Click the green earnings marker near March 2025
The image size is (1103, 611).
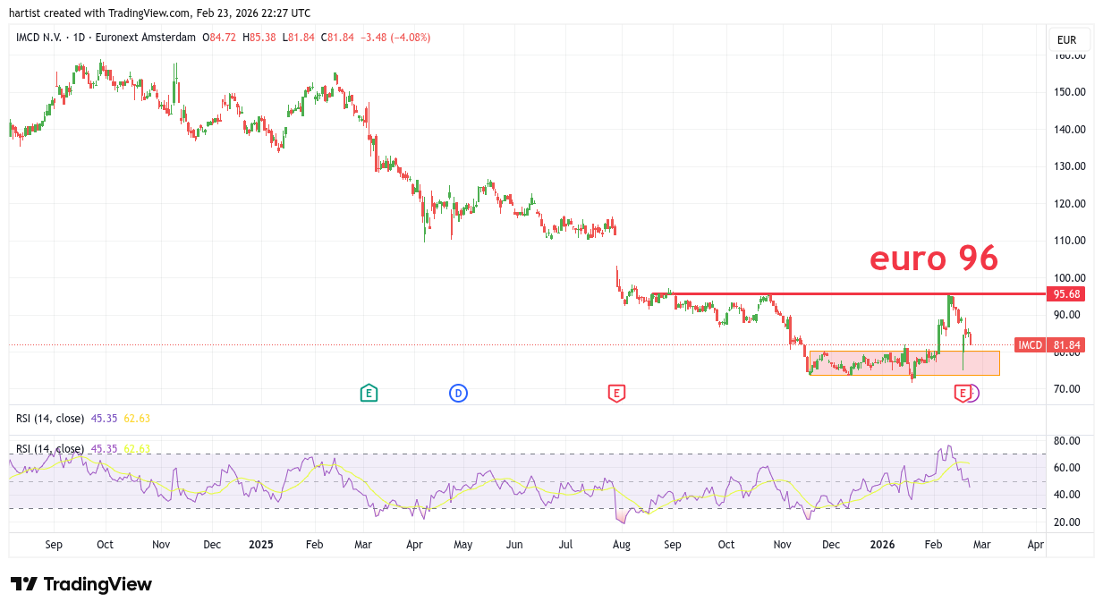368,393
